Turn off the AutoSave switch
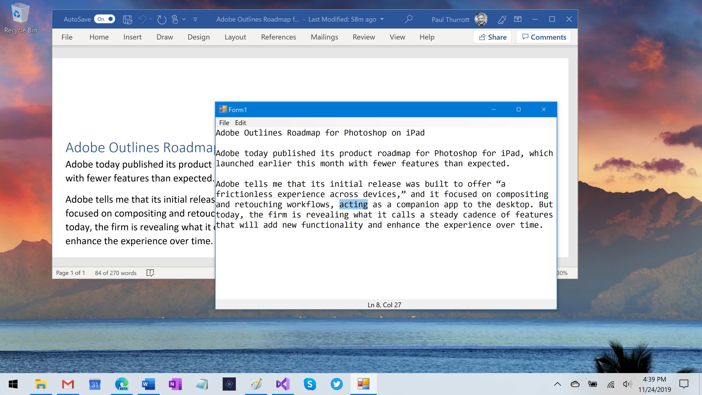Screen dimensions: 702x395 point(104,19)
